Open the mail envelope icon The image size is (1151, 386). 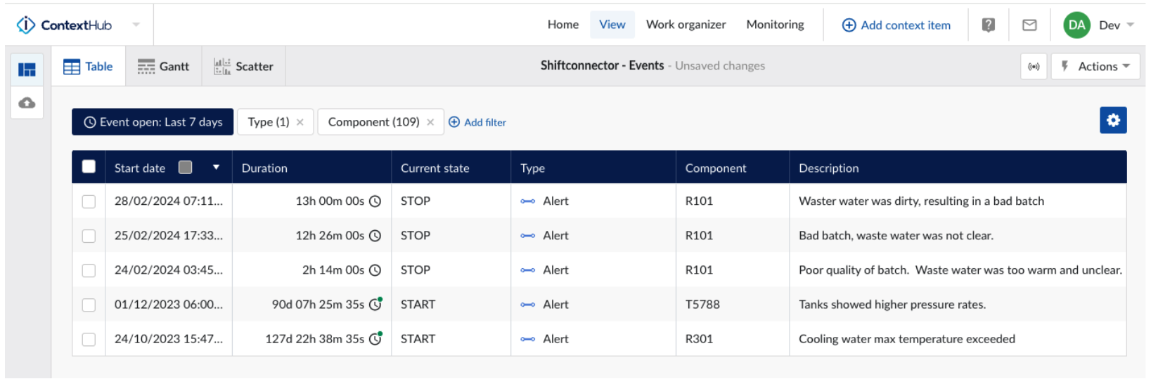pos(1029,25)
